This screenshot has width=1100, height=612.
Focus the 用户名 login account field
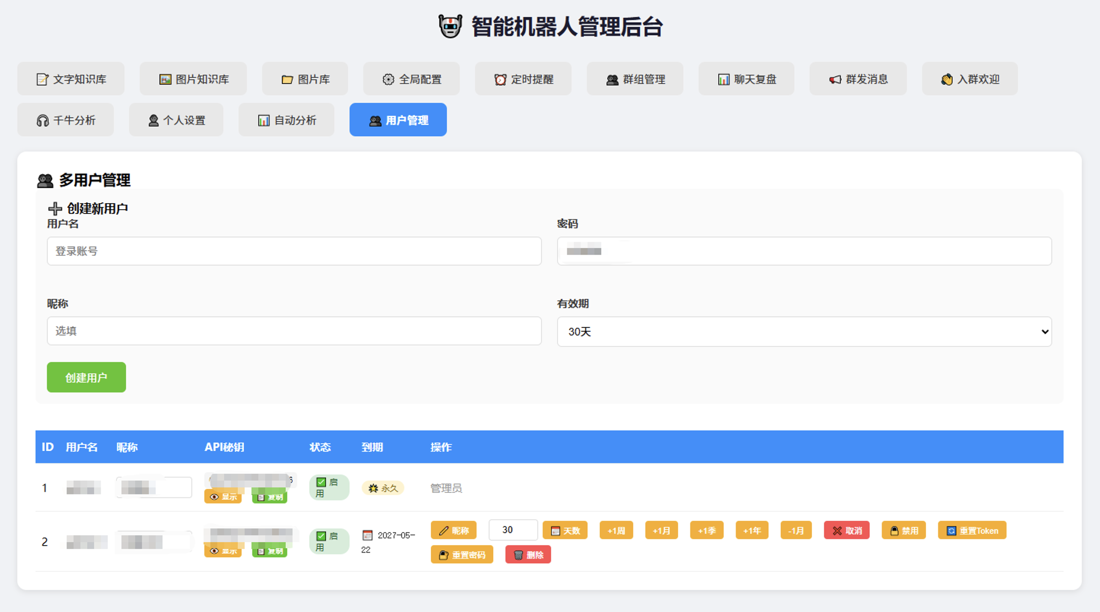click(x=294, y=251)
